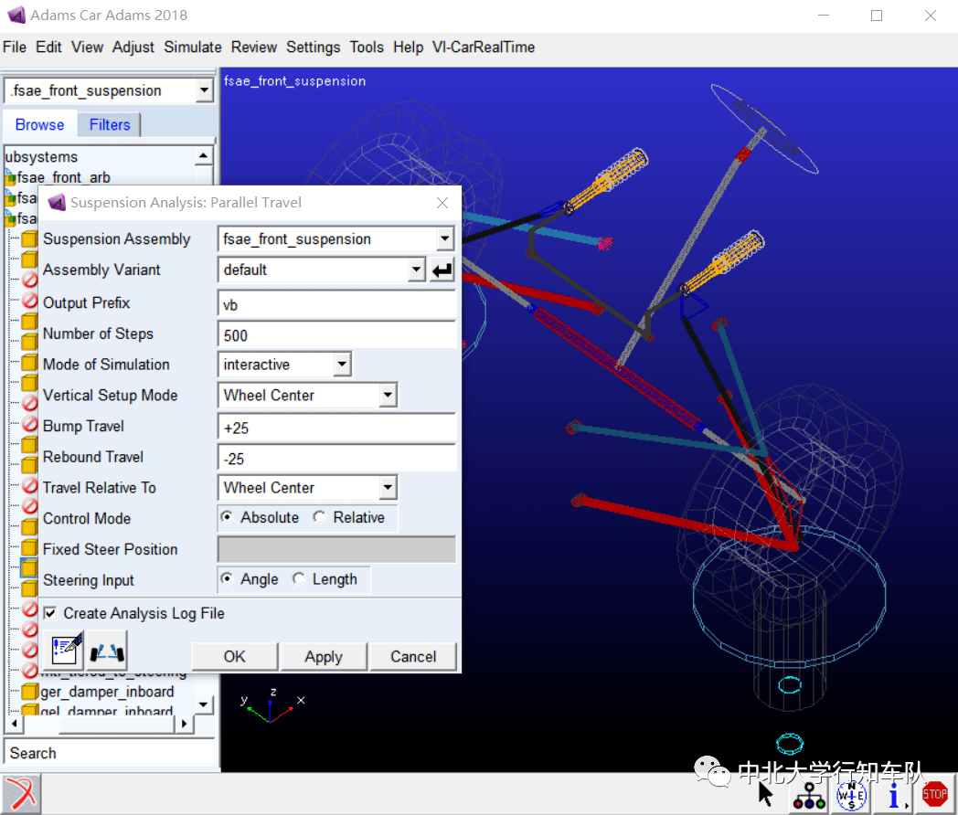Open the Assembly Variant dropdown
958x815 pixels.
click(416, 270)
